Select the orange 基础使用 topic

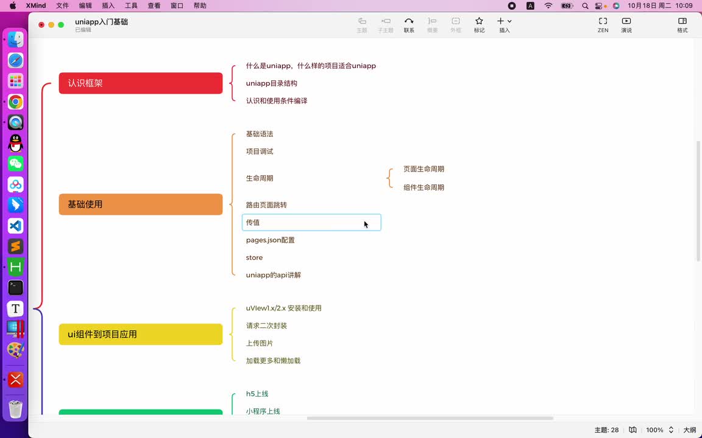coord(141,204)
